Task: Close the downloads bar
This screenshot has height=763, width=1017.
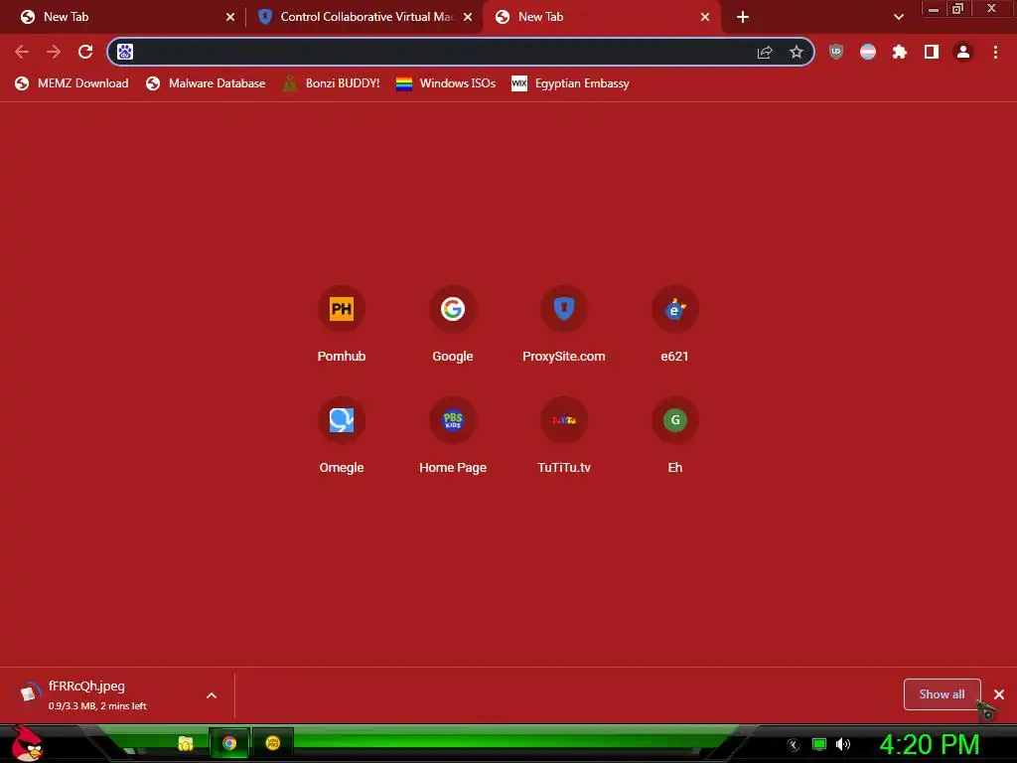Action: (x=999, y=694)
